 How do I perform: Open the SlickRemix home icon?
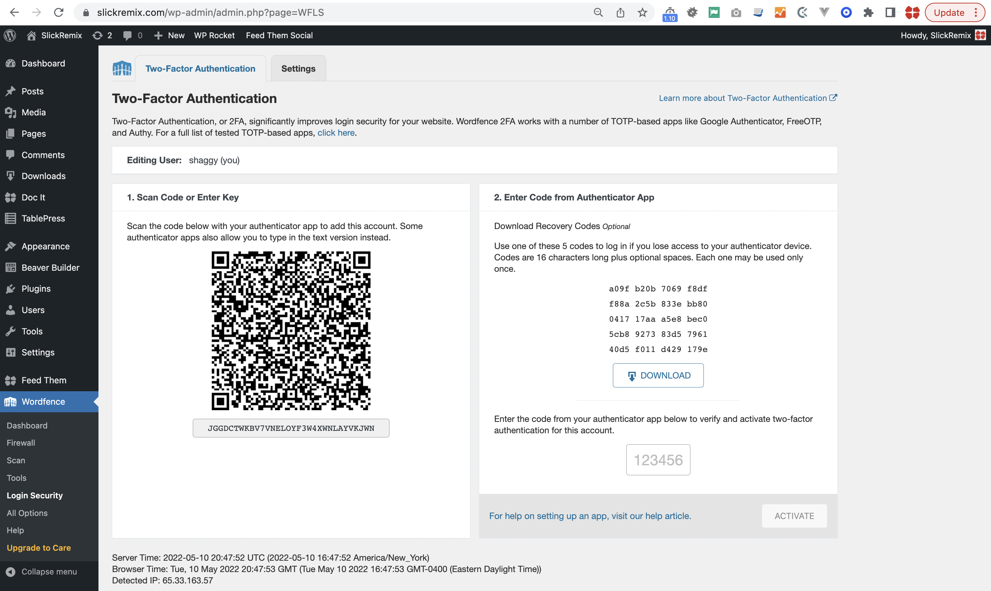(x=31, y=35)
